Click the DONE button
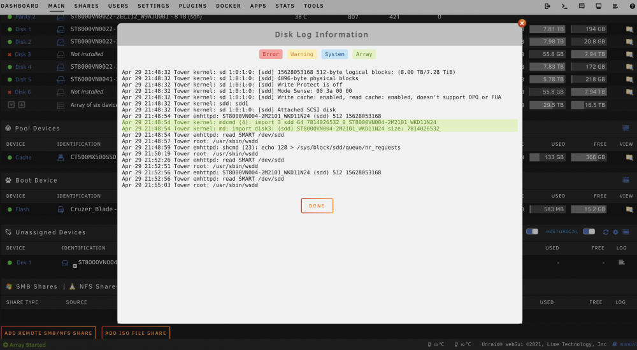The image size is (637, 350). (x=317, y=206)
